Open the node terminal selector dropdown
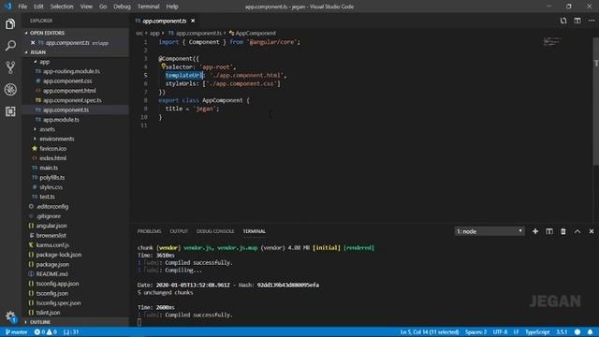Screen dimensions: 599x337 (489, 231)
